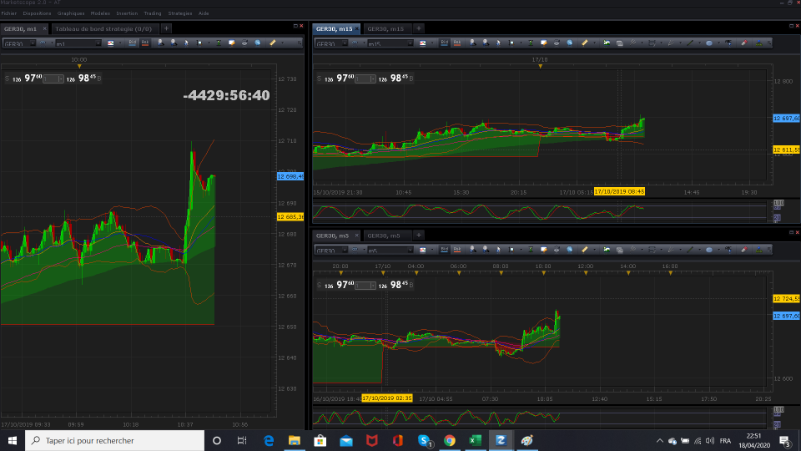Select yellow ruler tool in m1 toolbar
The height and width of the screenshot is (451, 801).
click(x=273, y=43)
